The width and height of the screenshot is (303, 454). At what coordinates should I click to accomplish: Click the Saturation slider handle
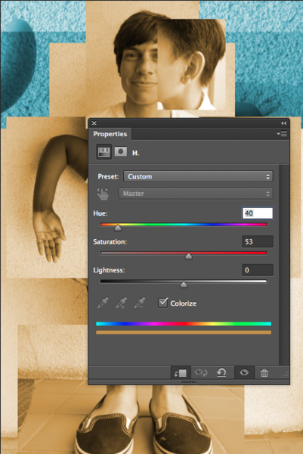point(188,256)
